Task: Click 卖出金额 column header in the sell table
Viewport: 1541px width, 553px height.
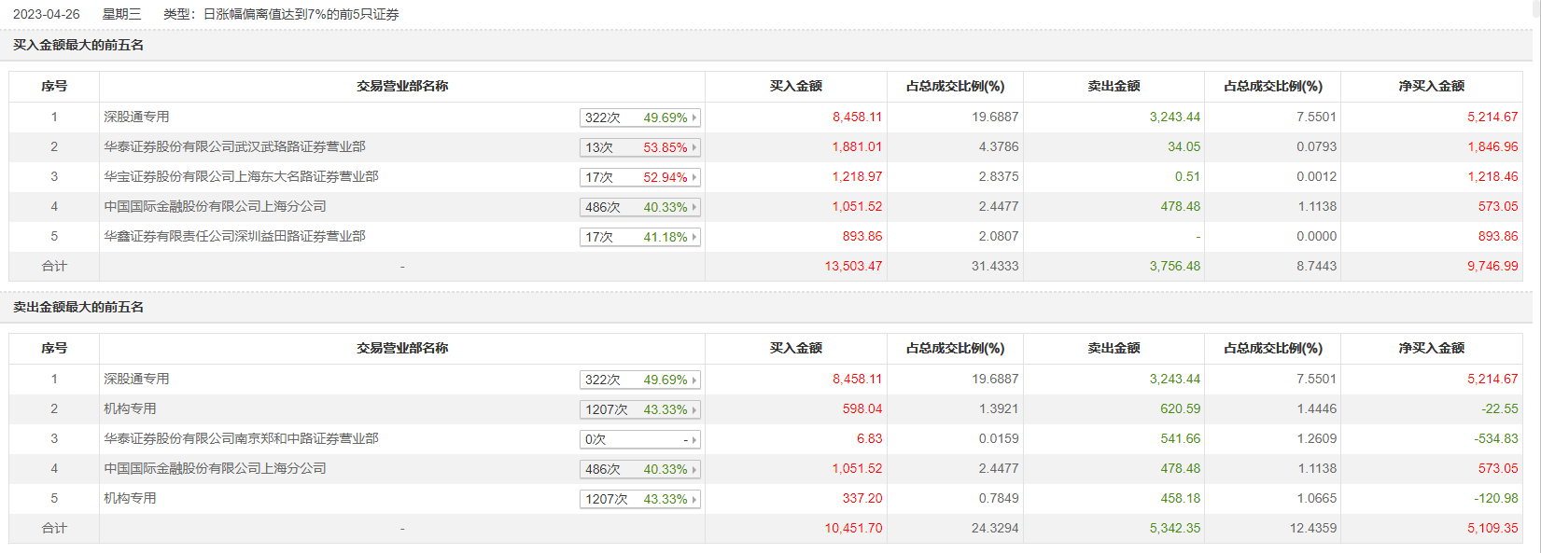Action: (1114, 348)
